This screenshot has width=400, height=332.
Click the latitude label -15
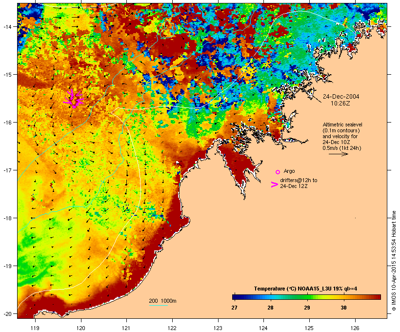[7, 75]
